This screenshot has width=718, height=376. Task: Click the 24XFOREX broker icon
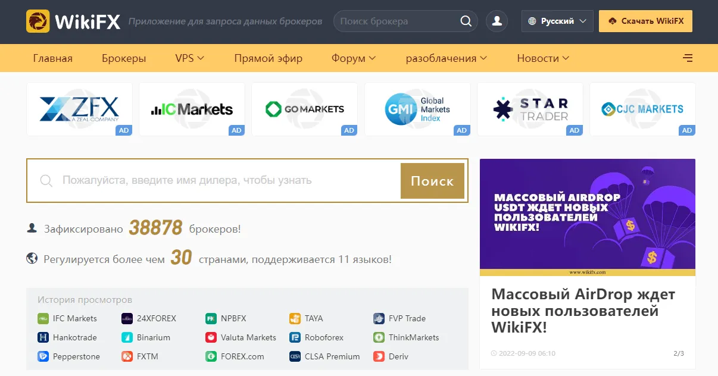127,318
